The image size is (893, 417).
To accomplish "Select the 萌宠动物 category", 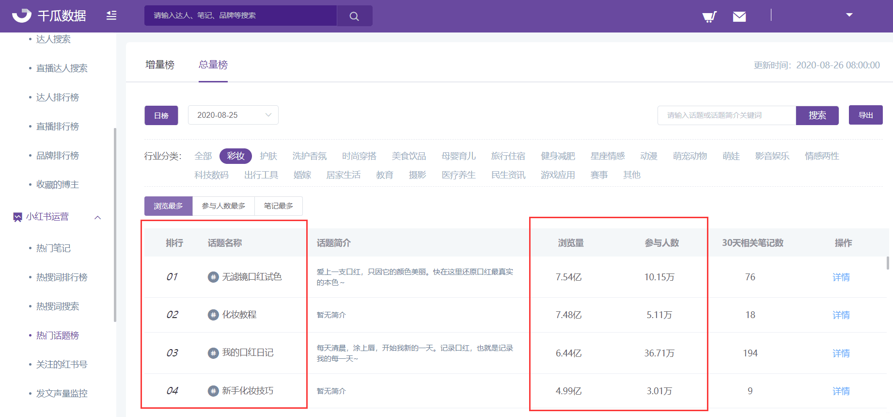I will pos(690,156).
